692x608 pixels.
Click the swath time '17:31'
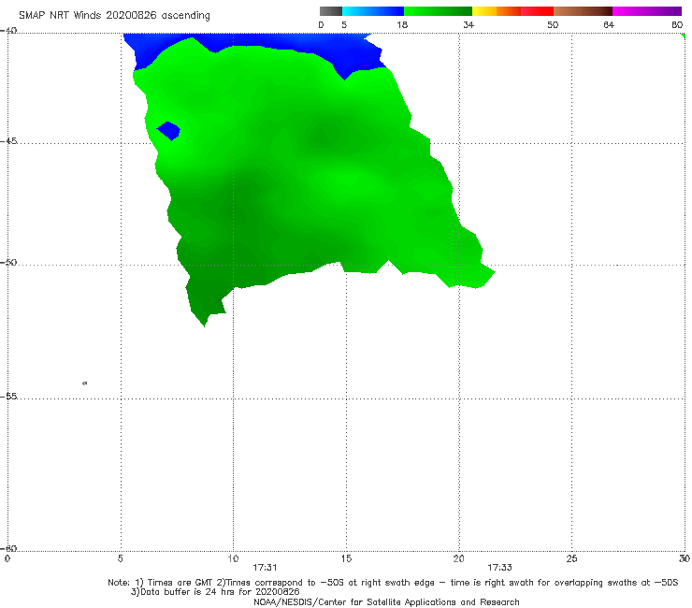coord(265,568)
